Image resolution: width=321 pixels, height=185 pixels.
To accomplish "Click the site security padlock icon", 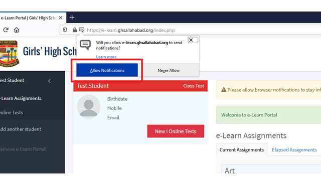I will tap(75, 30).
